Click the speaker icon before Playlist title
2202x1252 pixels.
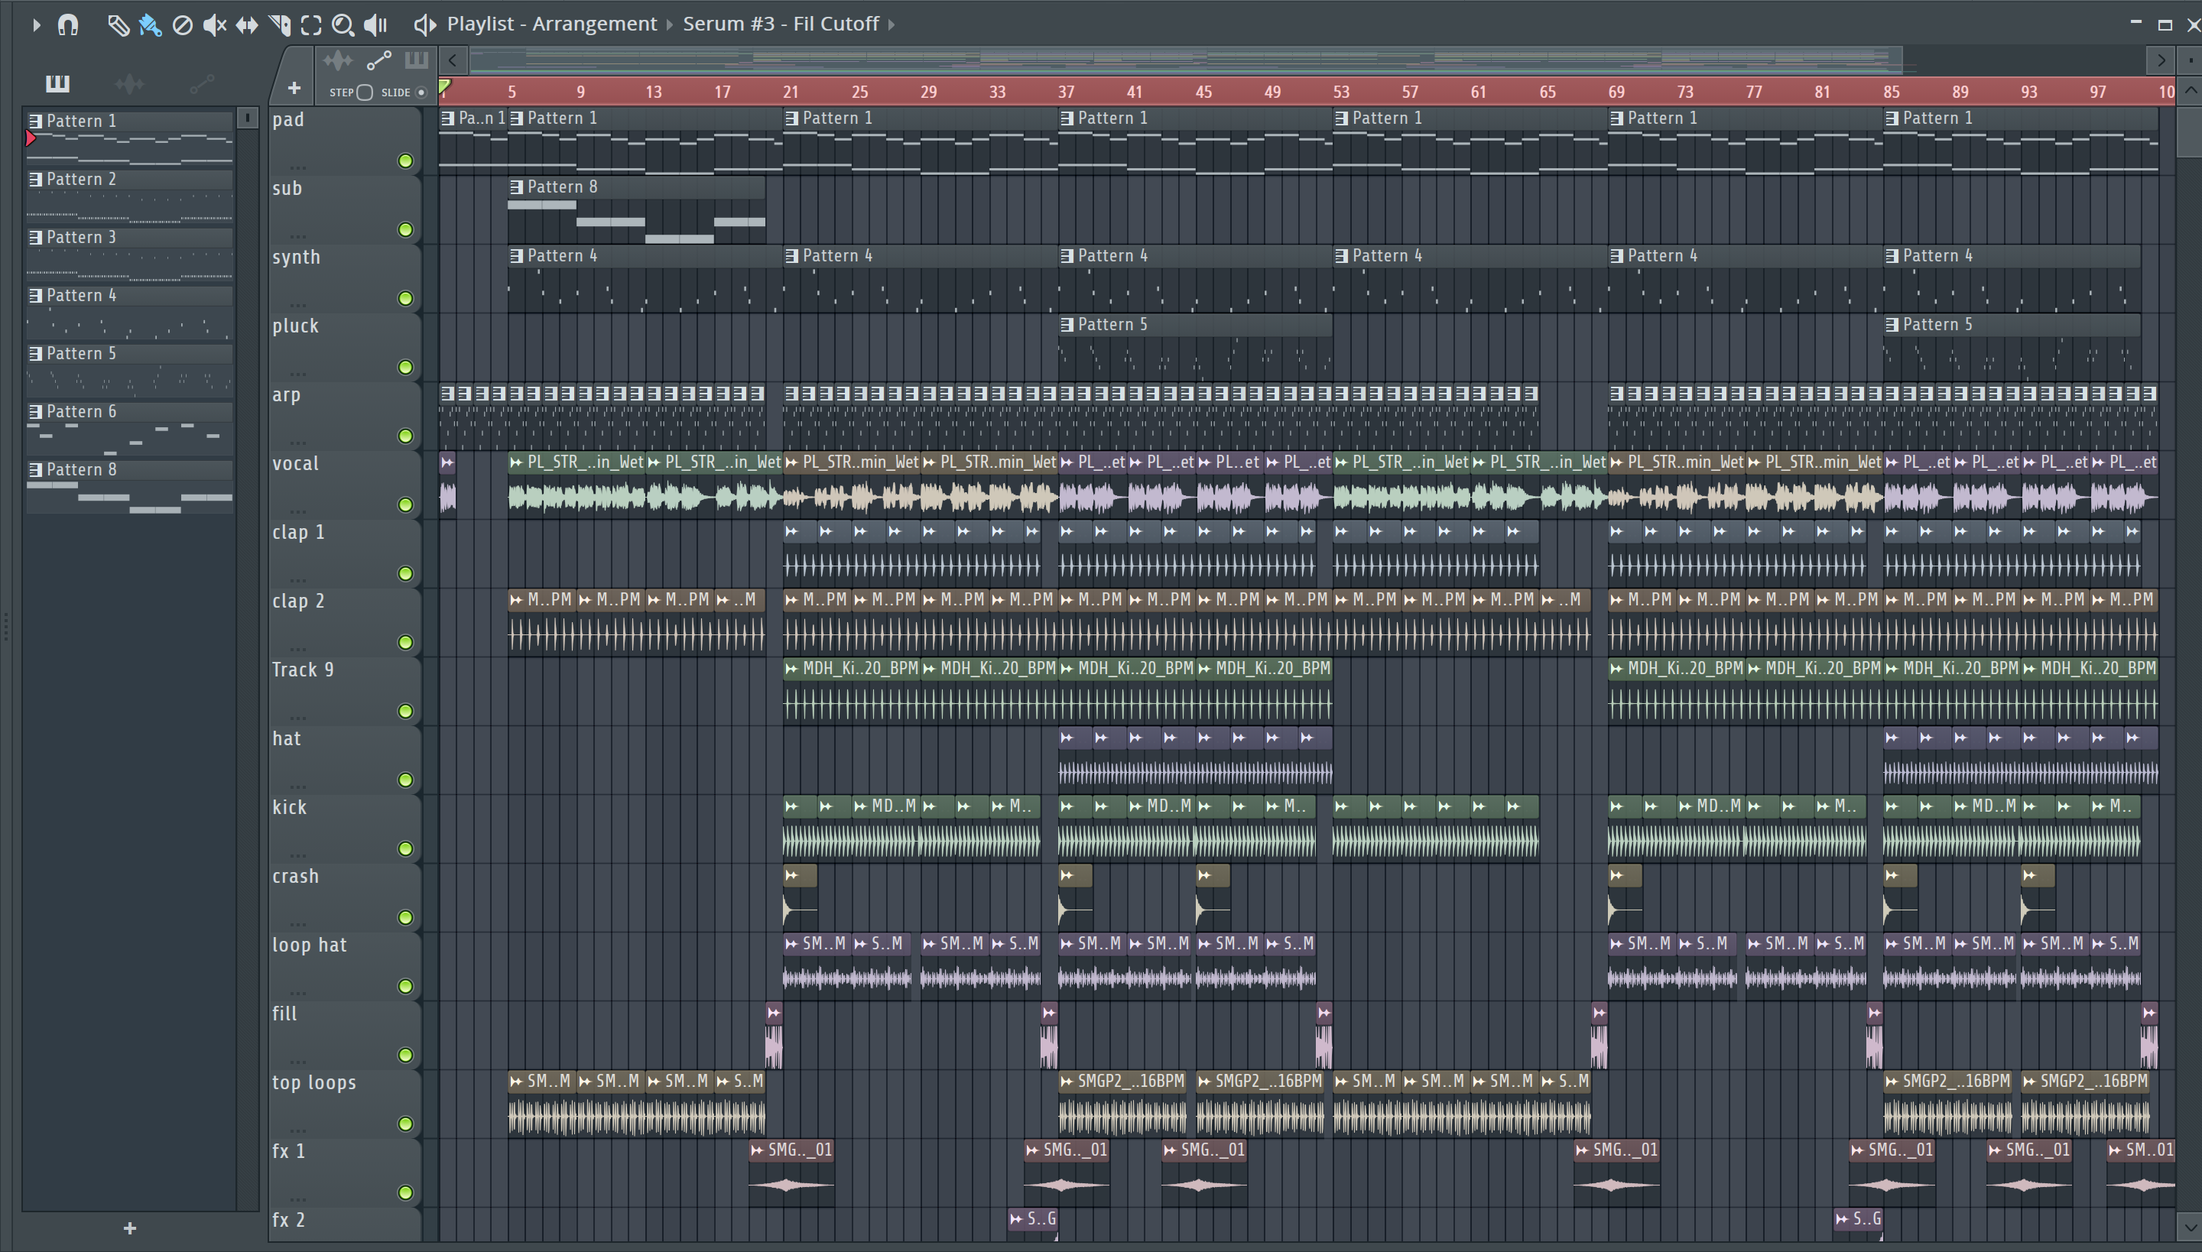pos(425,25)
